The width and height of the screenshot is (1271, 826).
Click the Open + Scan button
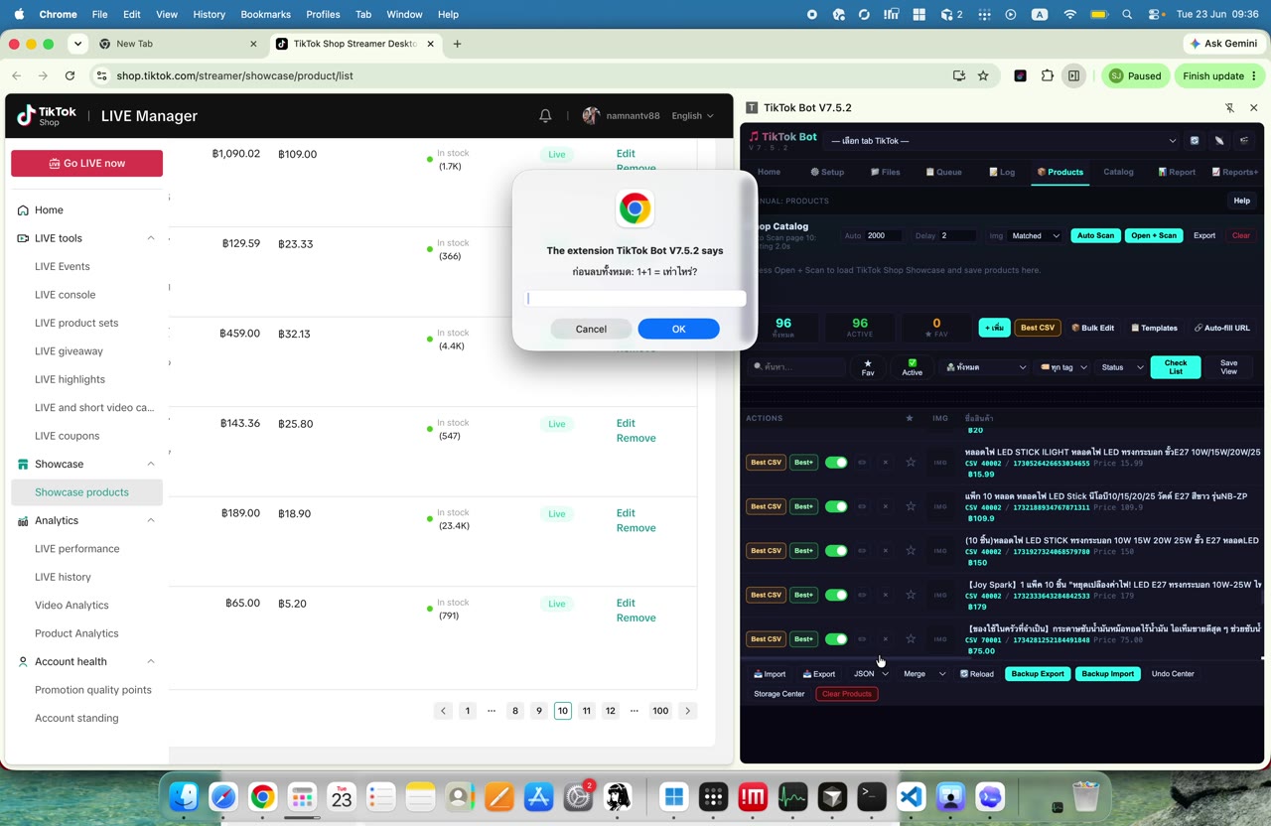coord(1153,235)
